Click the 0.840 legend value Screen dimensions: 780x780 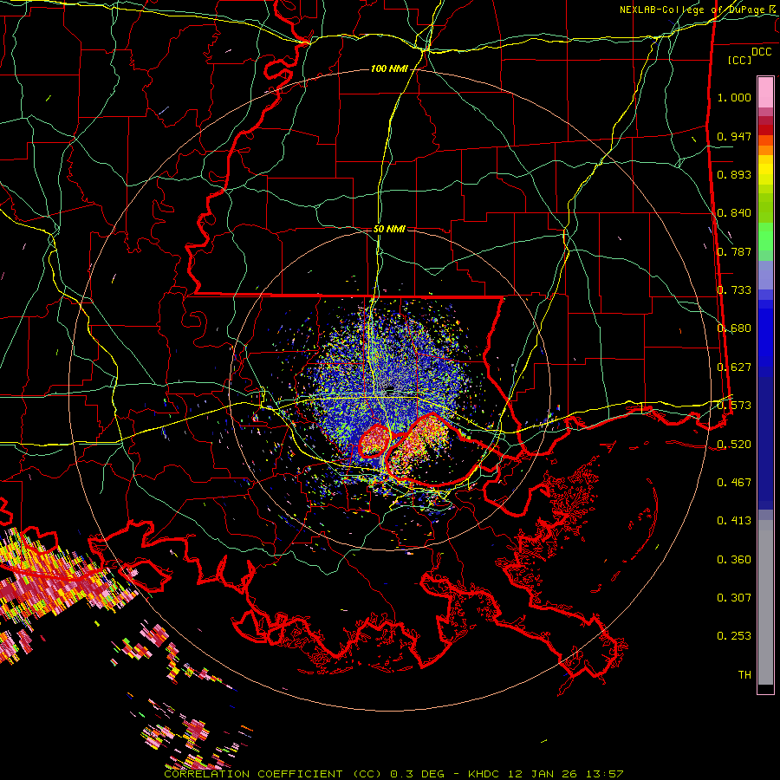(x=734, y=213)
